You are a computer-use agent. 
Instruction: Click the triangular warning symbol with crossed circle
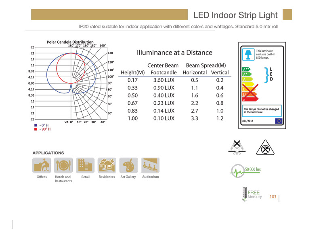pyautogui.click(x=265, y=148)
